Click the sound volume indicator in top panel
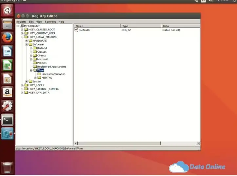This screenshot has width=237, height=176. pyautogui.click(x=211, y=1)
